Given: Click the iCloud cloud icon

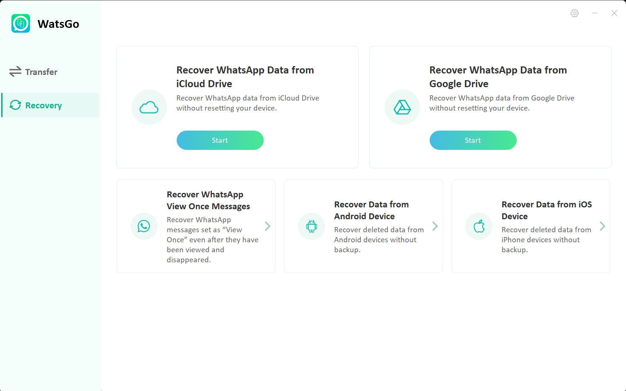Looking at the screenshot, I should pos(149,107).
